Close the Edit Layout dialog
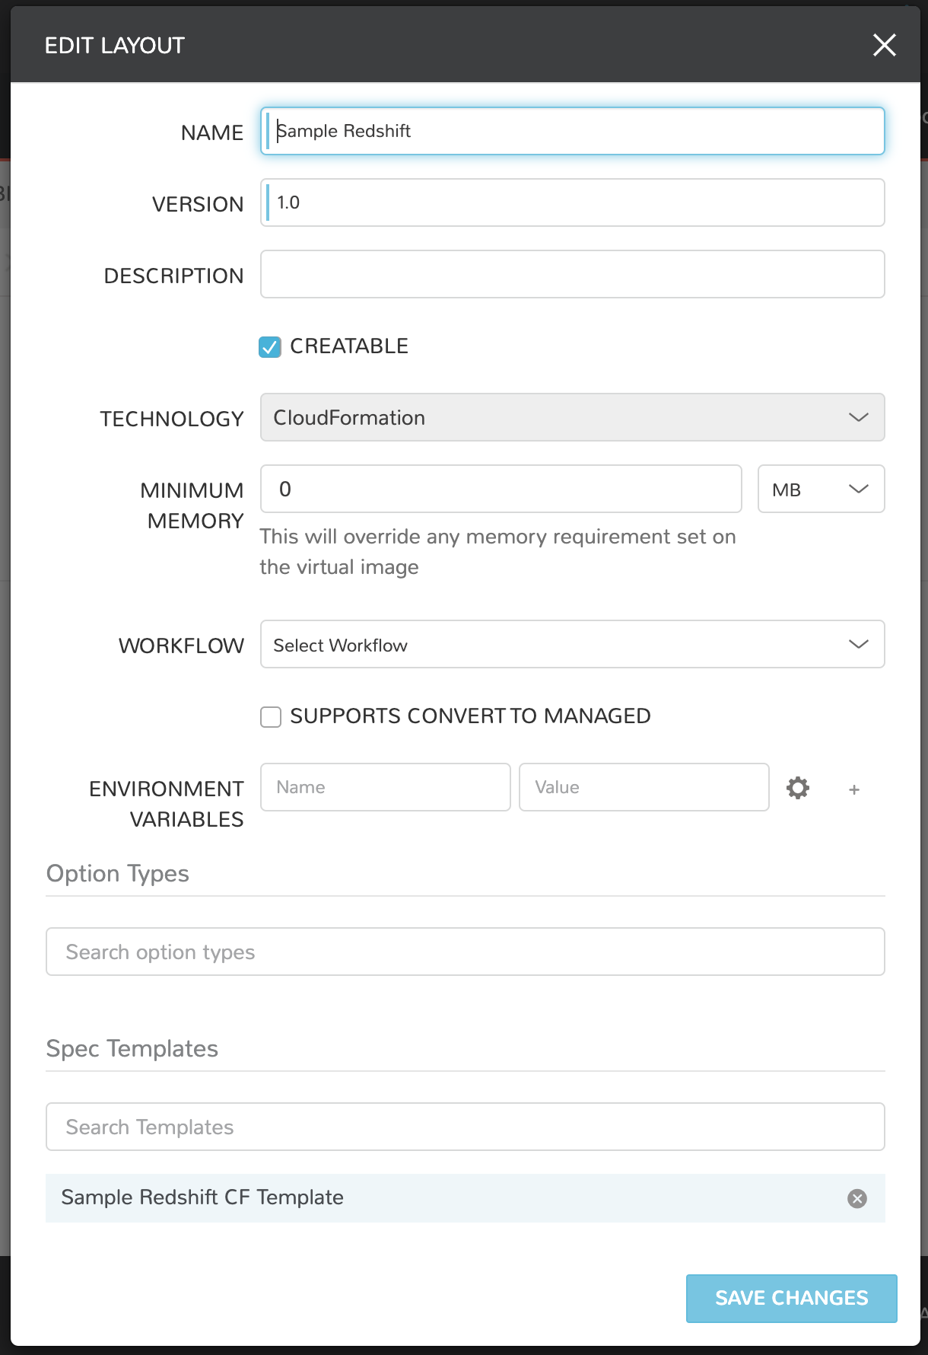The height and width of the screenshot is (1355, 928). (x=884, y=45)
